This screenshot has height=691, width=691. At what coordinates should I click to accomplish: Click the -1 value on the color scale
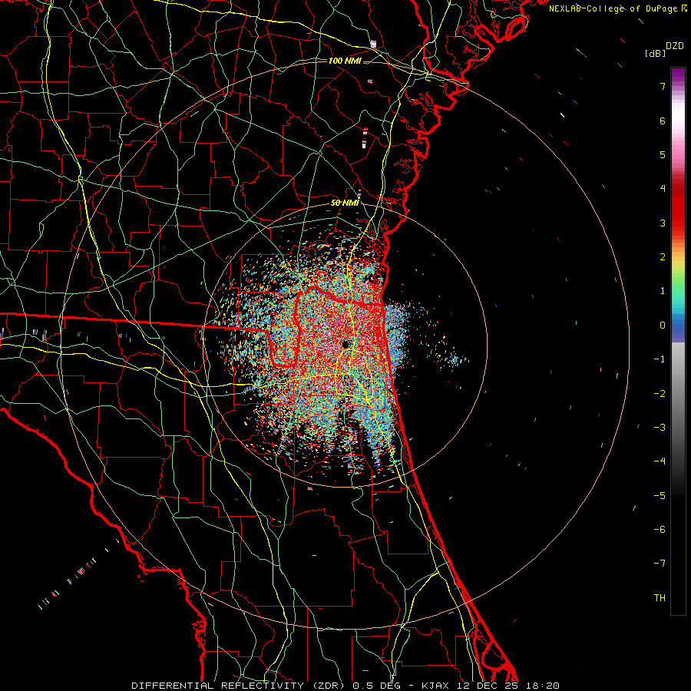(660, 359)
